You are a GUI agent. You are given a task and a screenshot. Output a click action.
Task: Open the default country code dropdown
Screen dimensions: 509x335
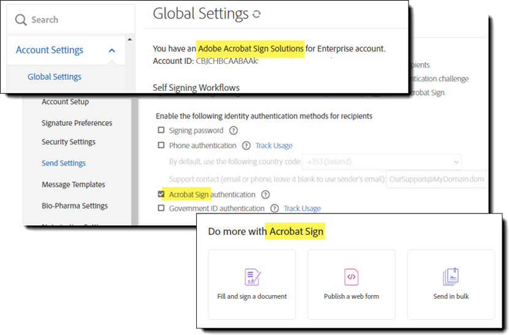pos(381,162)
